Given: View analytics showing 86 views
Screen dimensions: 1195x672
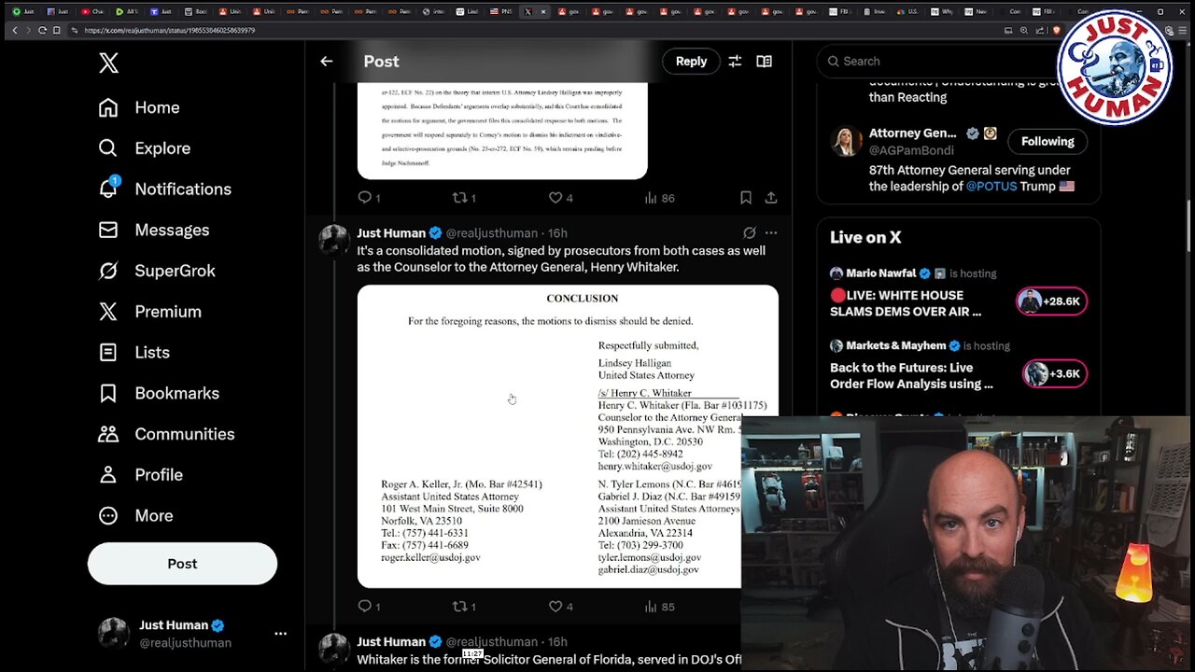Looking at the screenshot, I should tap(659, 198).
